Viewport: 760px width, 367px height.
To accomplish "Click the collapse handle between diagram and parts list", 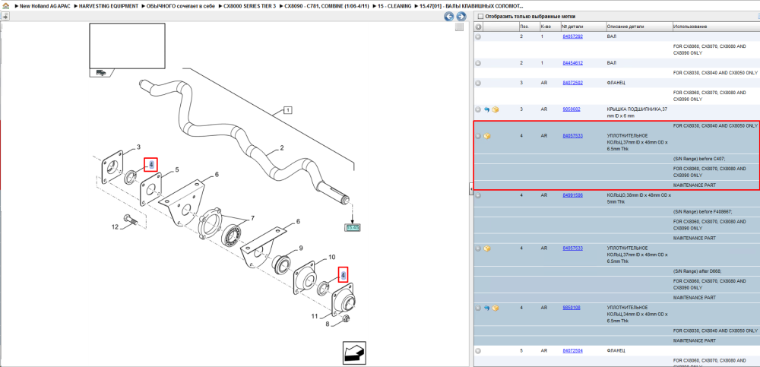I will 470,188.
